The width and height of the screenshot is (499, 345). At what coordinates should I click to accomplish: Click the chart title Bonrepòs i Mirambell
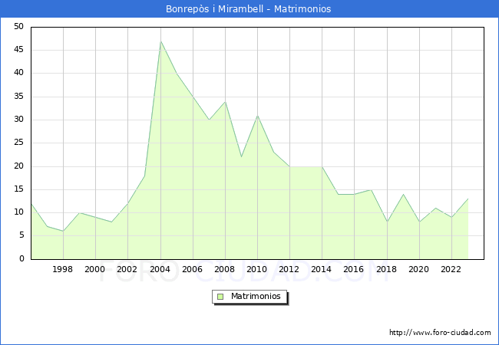tap(249, 9)
